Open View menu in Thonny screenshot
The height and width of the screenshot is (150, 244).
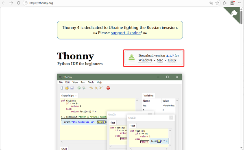point(75,82)
